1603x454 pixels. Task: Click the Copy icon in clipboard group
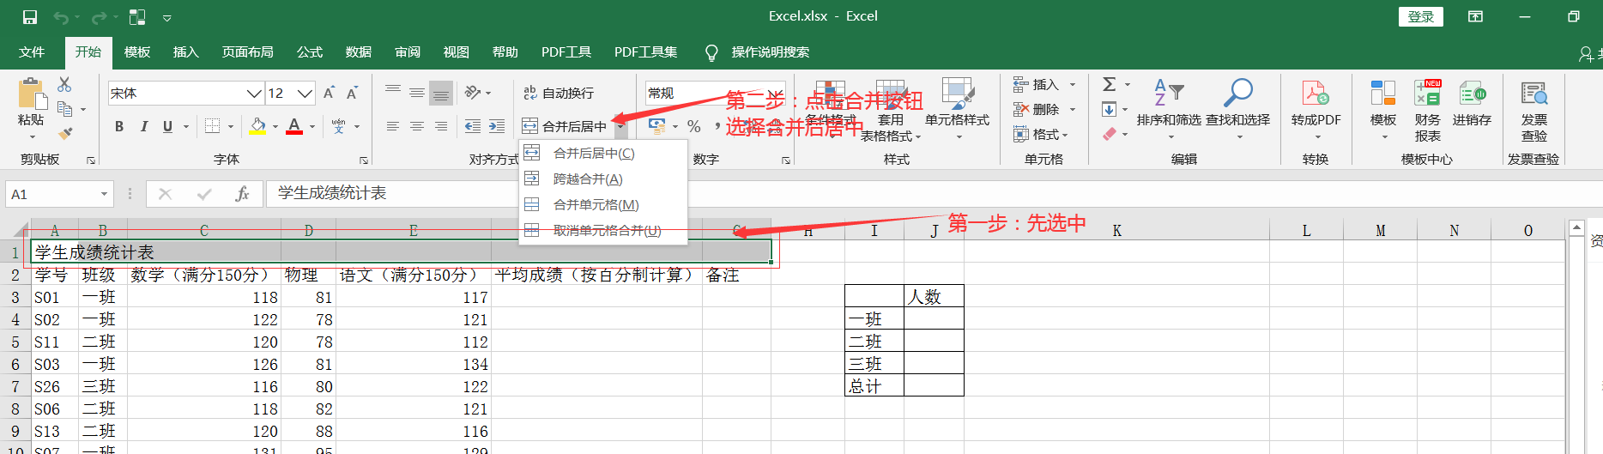point(64,109)
